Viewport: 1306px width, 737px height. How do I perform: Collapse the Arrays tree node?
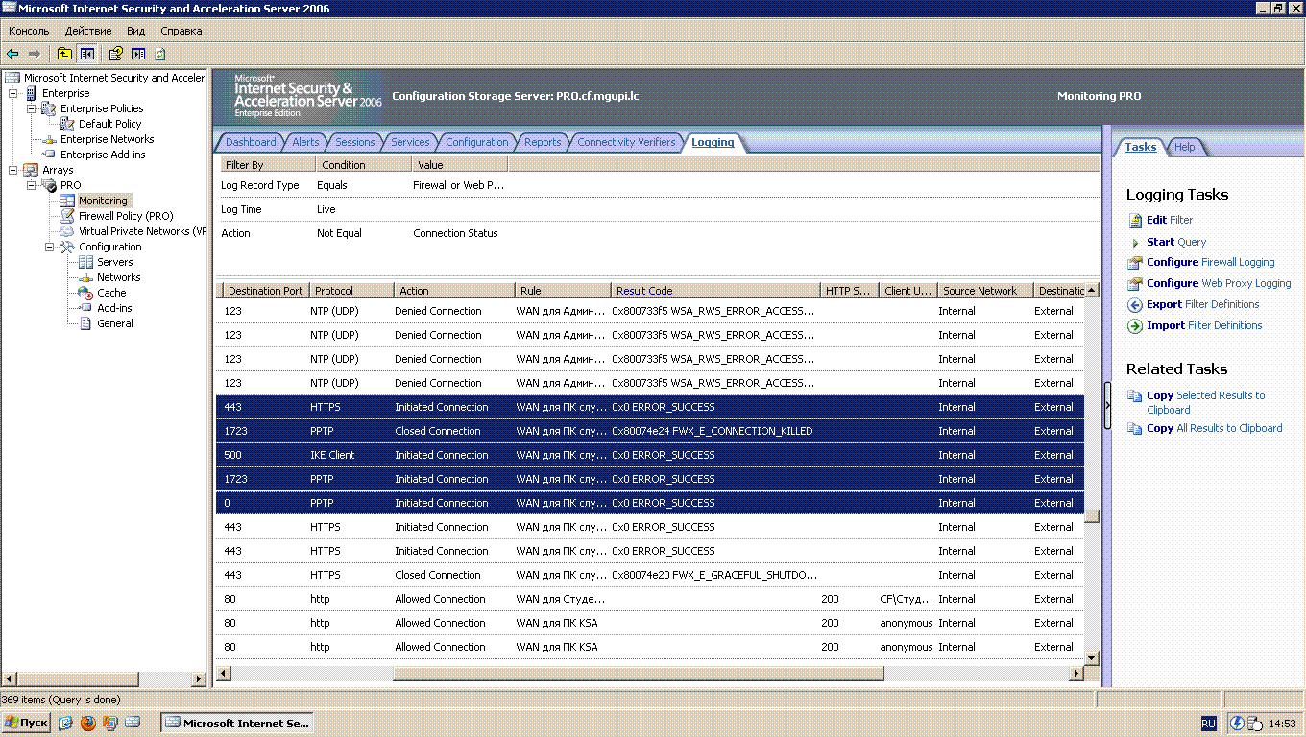point(13,170)
